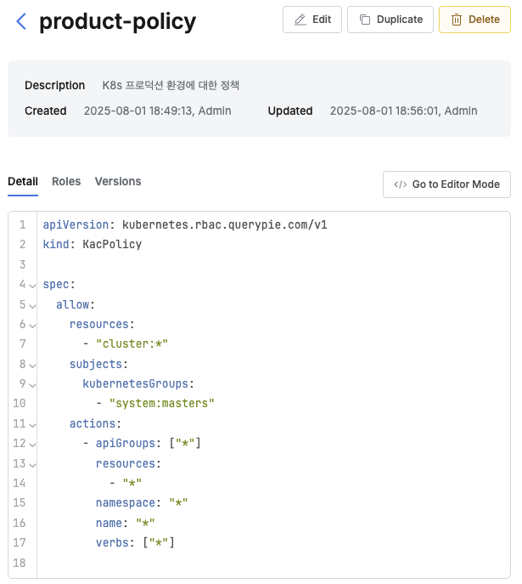Open Go to Editor Mode

[x=446, y=184]
